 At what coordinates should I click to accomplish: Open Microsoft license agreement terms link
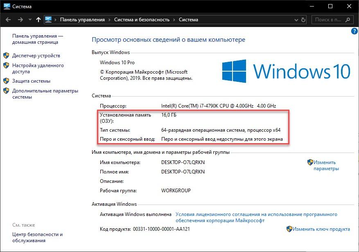(x=256, y=218)
